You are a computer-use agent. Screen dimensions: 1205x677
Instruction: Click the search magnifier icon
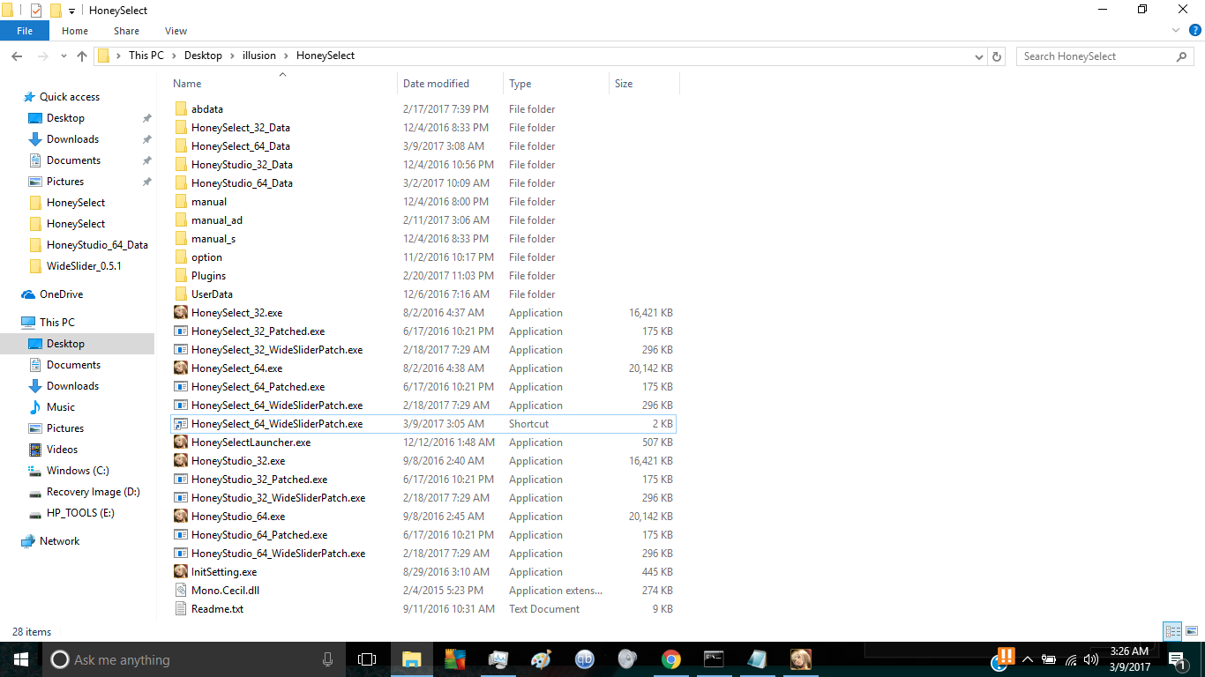pyautogui.click(x=1182, y=56)
